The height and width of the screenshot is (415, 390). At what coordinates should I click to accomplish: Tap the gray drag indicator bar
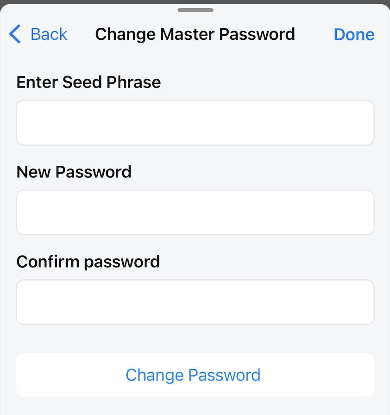[x=195, y=10]
